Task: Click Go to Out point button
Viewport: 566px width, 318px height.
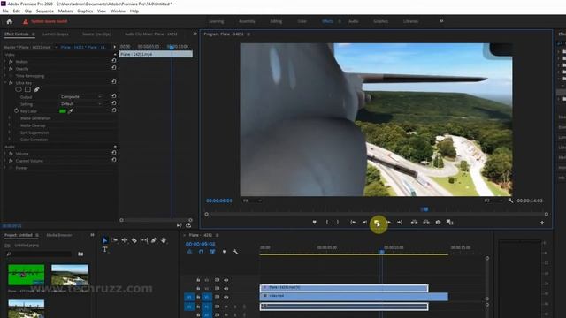Action: click(x=400, y=223)
